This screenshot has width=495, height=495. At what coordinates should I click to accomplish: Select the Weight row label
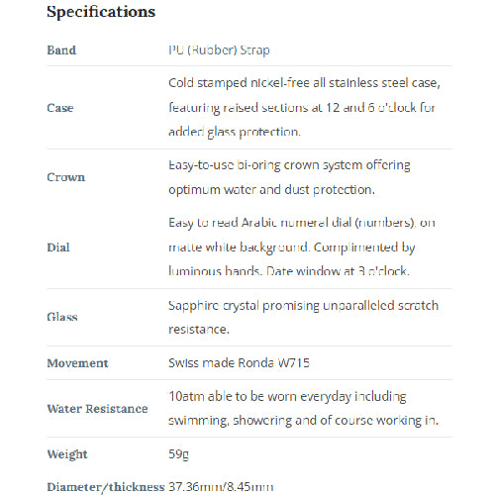click(x=67, y=454)
